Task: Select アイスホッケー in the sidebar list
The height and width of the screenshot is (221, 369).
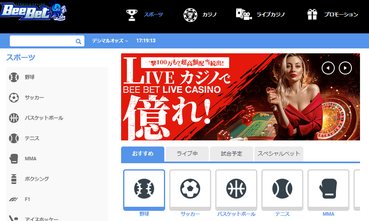Action: point(42,219)
